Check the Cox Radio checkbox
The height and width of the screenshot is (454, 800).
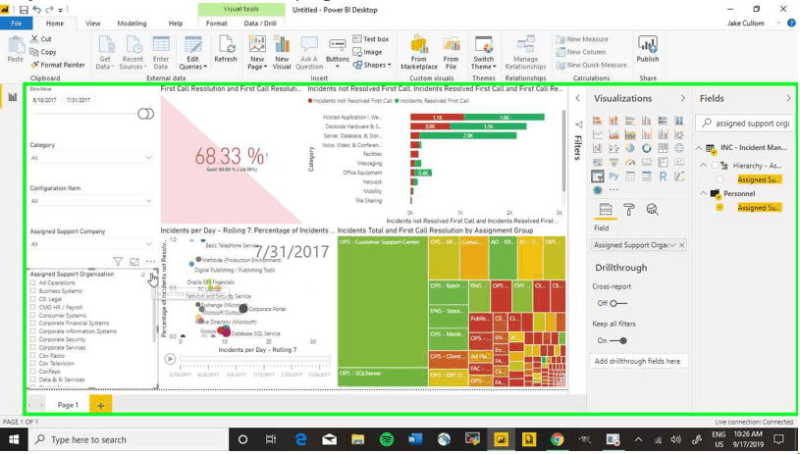(x=33, y=356)
